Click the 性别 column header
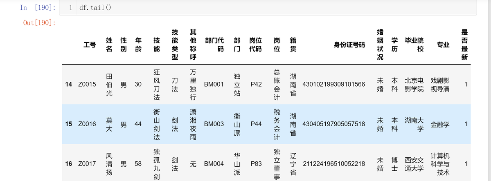 coord(124,45)
